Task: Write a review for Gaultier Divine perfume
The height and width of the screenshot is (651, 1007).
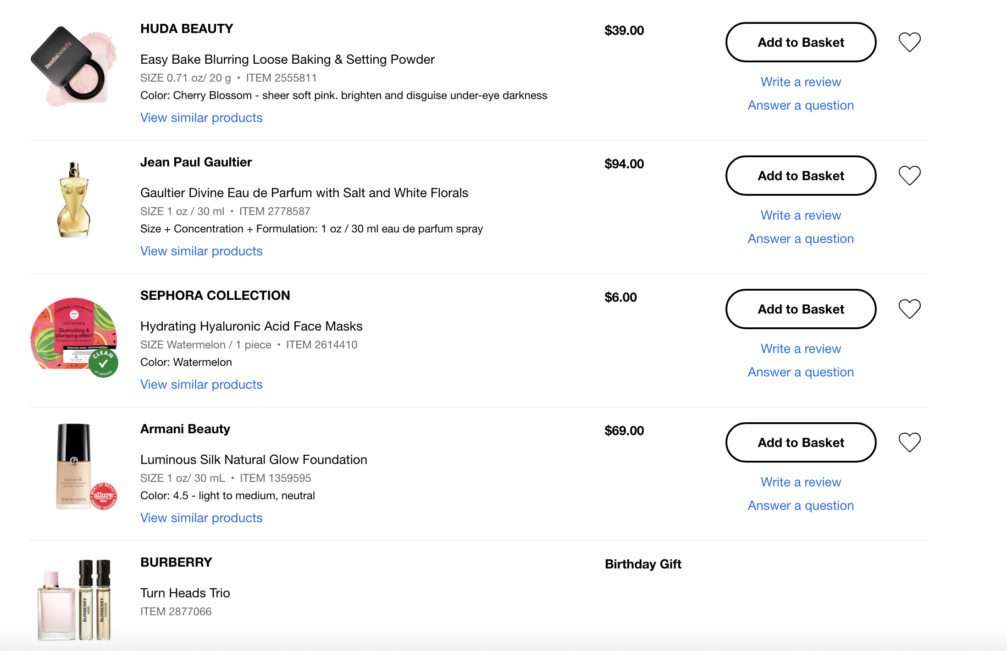Action: 801,215
